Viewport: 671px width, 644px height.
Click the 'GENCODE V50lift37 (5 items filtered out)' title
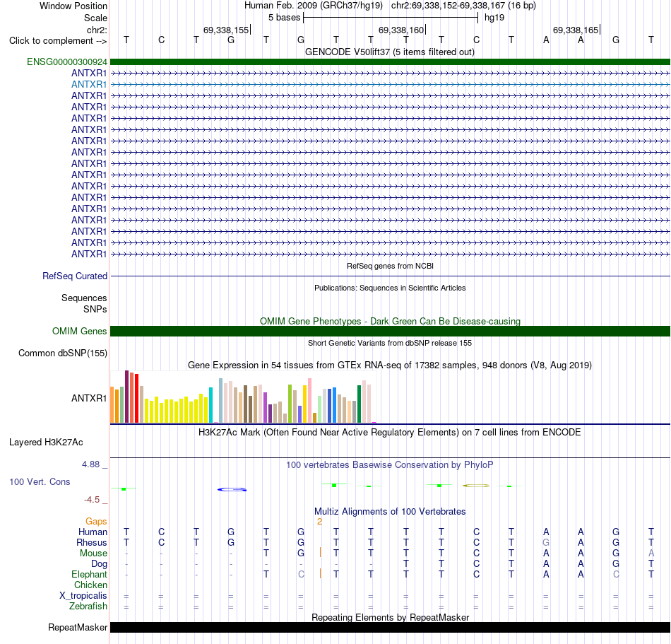390,52
